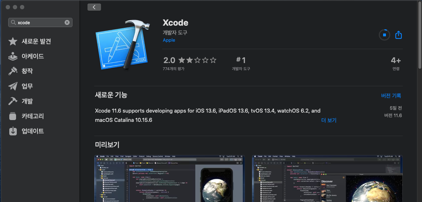
Task: Open the Apple developer link
Action: [x=169, y=40]
